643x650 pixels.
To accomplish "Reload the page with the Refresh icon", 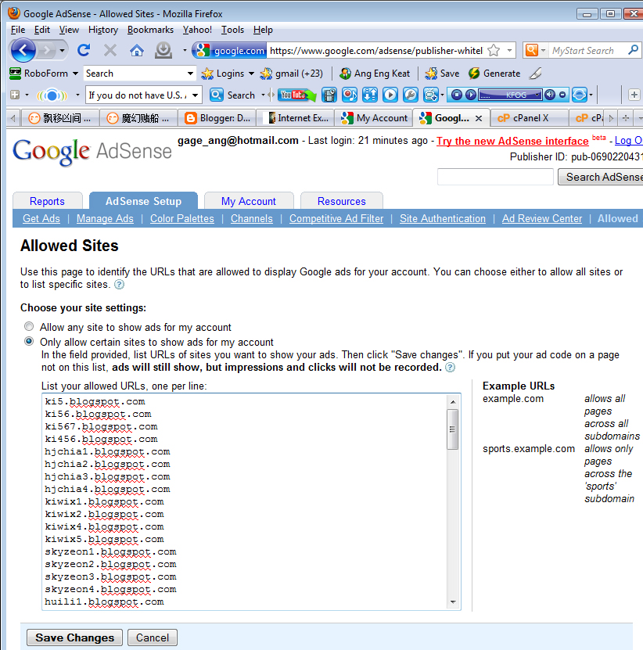I will (84, 50).
